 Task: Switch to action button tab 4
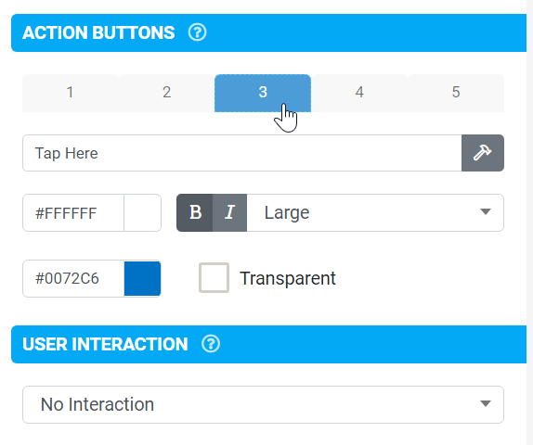pyautogui.click(x=359, y=93)
